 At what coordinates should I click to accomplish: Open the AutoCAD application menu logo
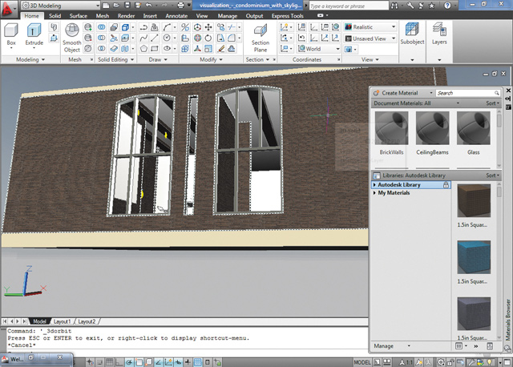[x=7, y=9]
